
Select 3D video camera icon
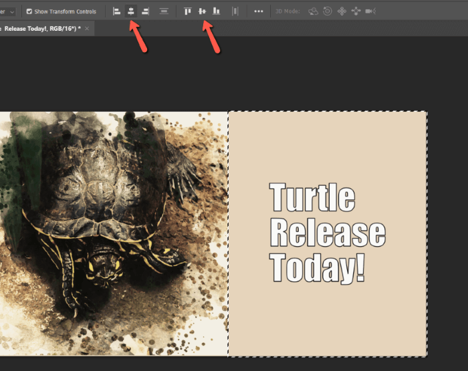tap(370, 11)
